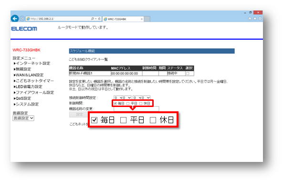Click the スケジュール機能 header bar

(x=152, y=51)
